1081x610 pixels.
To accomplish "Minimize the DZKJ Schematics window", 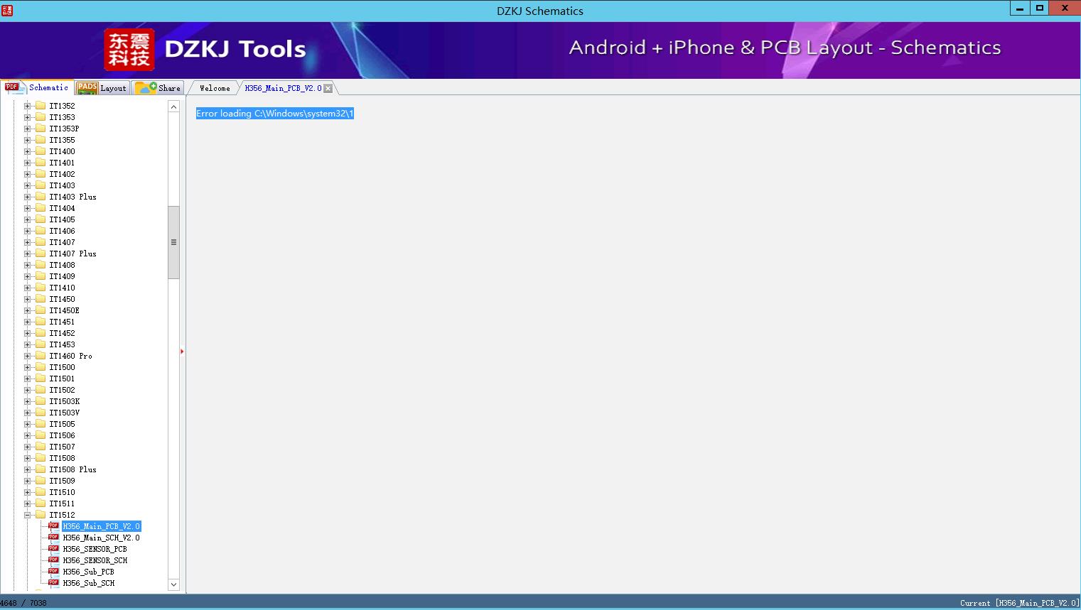I will [1020, 8].
